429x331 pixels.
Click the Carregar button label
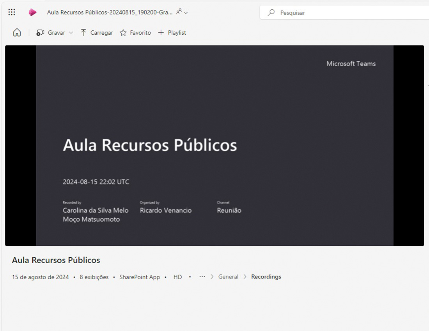[101, 33]
